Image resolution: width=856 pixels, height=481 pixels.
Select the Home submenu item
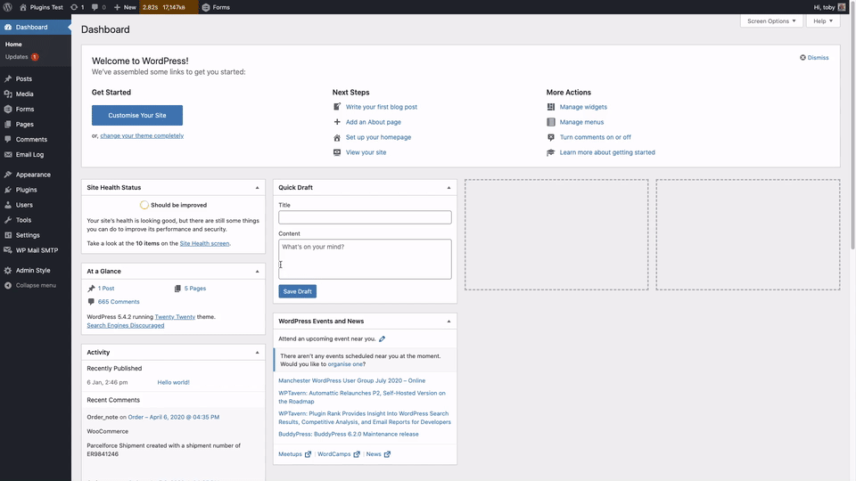13,45
